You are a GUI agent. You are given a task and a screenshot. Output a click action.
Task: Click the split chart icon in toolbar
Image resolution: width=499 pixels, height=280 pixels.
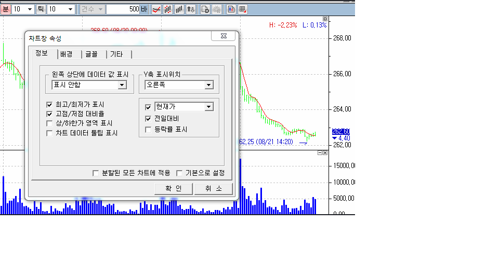[231, 9]
